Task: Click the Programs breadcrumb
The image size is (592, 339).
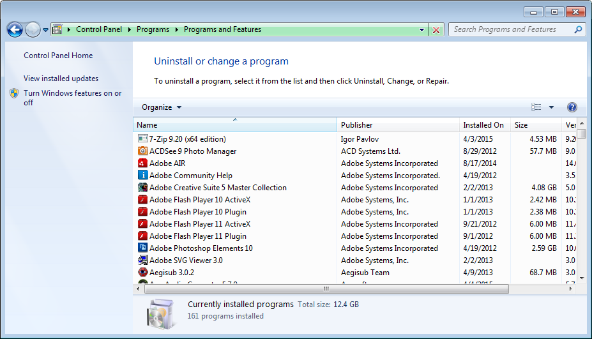Action: pos(153,29)
